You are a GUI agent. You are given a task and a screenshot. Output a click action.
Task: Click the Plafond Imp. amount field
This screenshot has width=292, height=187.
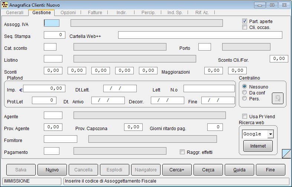(44, 88)
